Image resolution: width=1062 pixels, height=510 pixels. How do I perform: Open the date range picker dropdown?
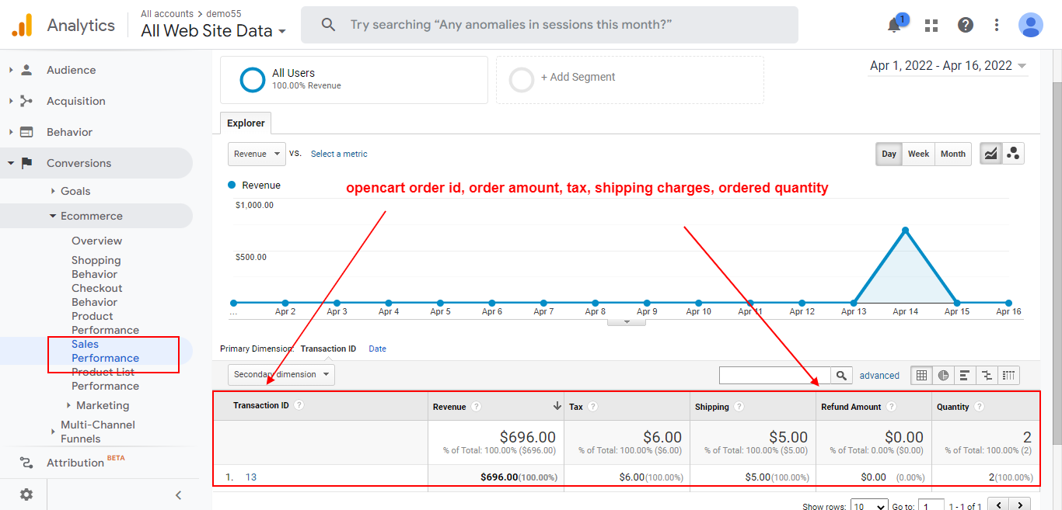[947, 65]
